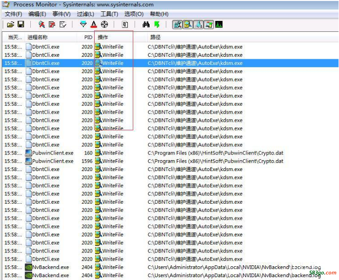Open the Highlight tool in toolbar

(x=94, y=24)
